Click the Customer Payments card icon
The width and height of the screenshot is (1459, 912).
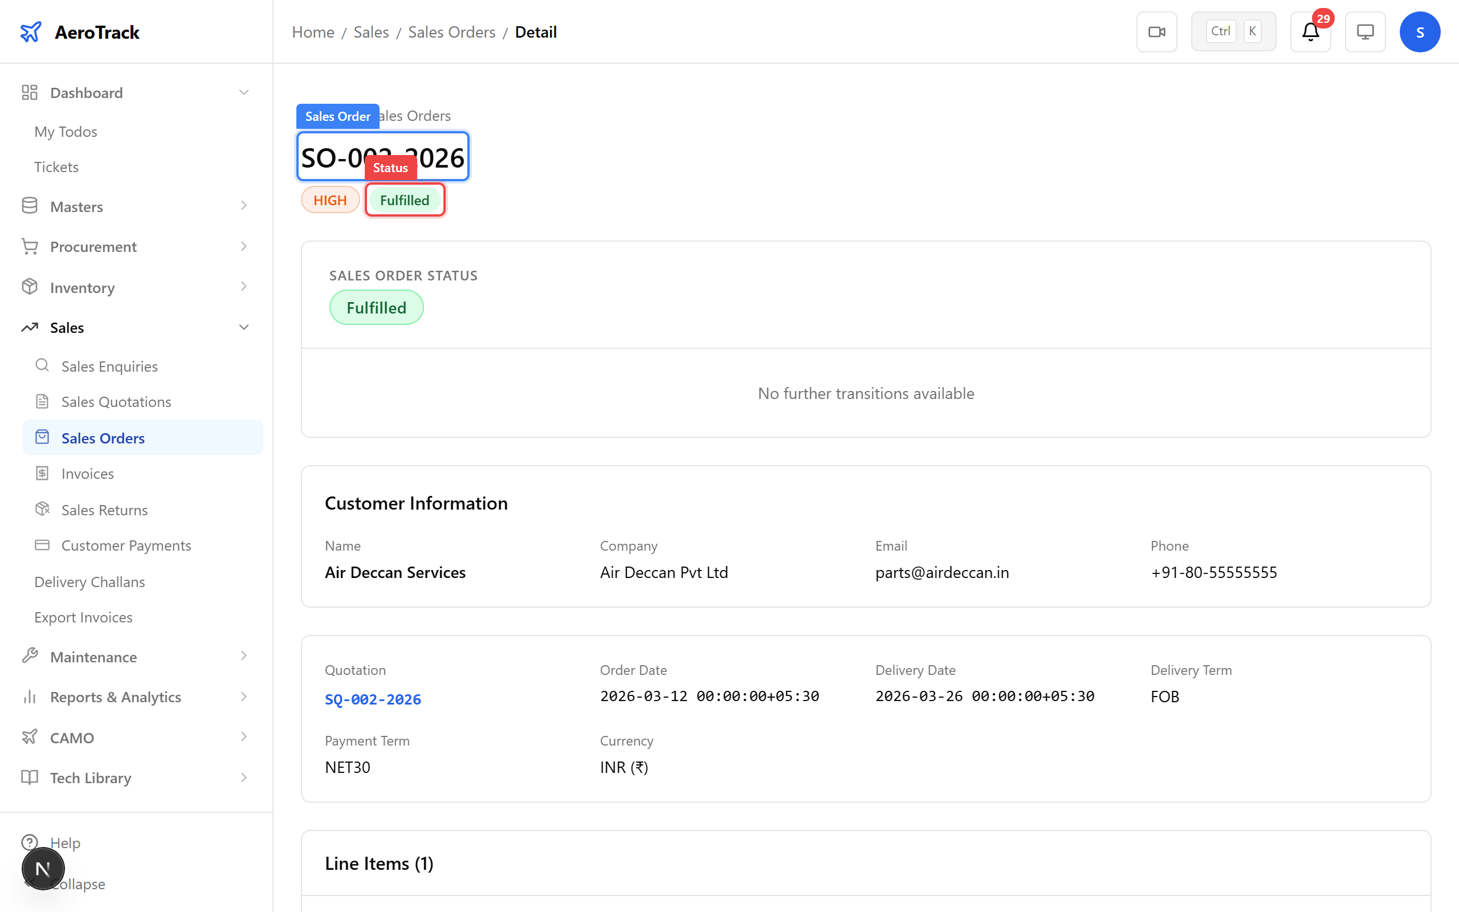[42, 545]
